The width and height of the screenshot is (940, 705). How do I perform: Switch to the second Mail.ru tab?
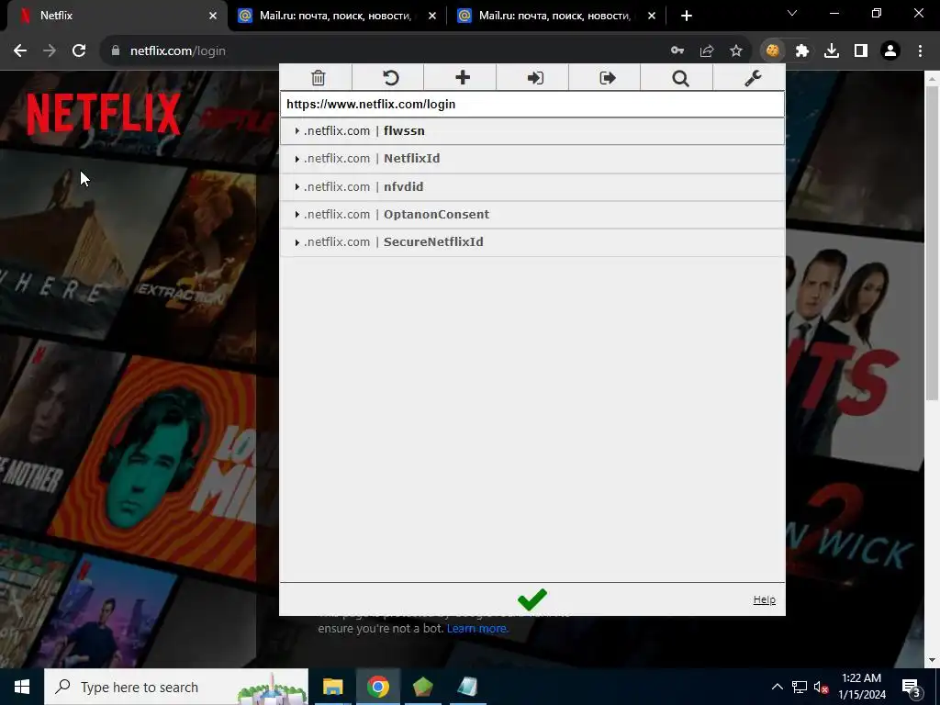(556, 16)
